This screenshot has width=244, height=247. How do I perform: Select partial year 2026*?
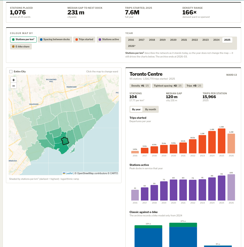click(x=132, y=46)
